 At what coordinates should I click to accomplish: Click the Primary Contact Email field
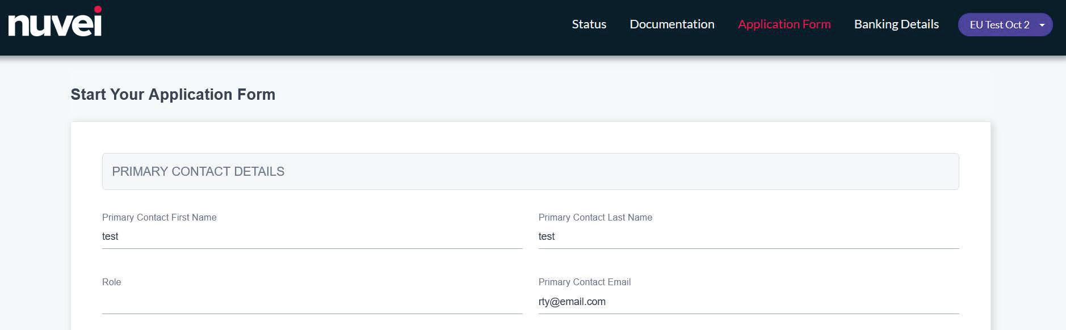749,302
